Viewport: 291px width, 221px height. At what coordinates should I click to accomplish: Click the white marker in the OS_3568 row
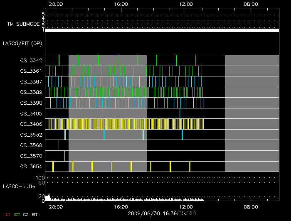59,145
